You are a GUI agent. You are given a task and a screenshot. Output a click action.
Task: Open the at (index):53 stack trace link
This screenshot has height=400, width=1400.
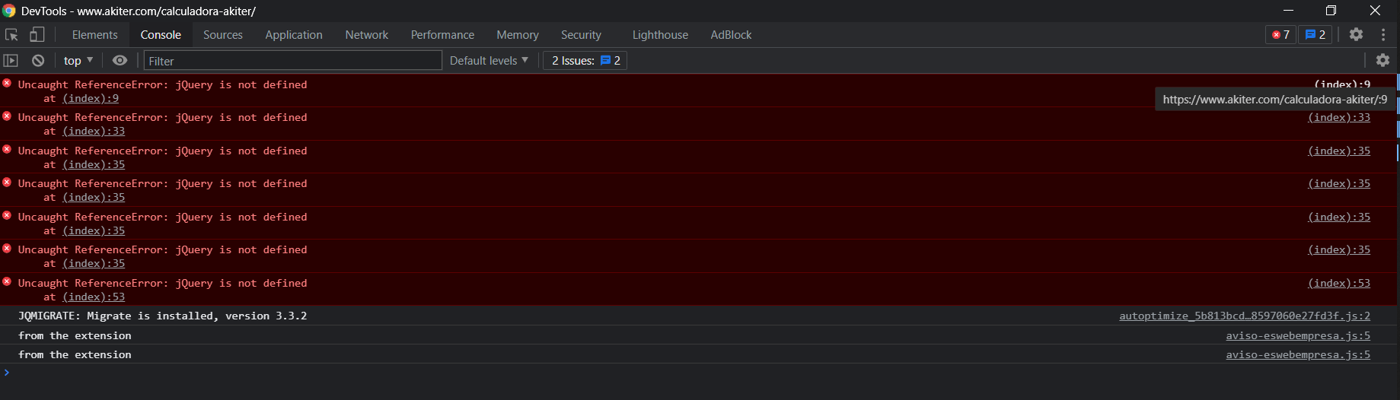pyautogui.click(x=94, y=297)
